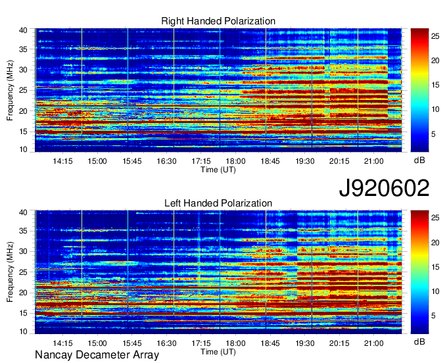
Task: Click the '15:00' time tick of Left Handed plot
Action: tap(97, 343)
